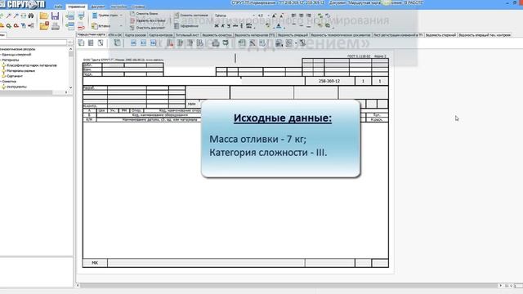Collapse the Оснастка tree node

click(1, 82)
